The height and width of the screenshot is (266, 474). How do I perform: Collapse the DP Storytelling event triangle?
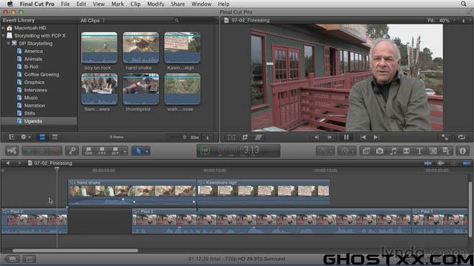[x=8, y=44]
